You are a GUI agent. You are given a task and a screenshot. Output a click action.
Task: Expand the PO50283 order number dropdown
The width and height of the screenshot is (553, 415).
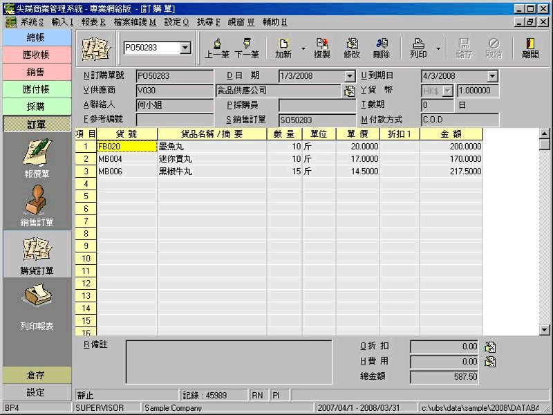coord(185,48)
